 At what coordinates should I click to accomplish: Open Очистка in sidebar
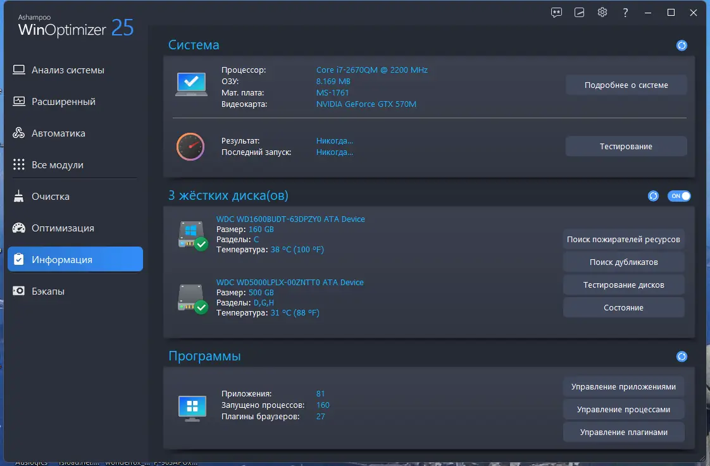point(75,197)
